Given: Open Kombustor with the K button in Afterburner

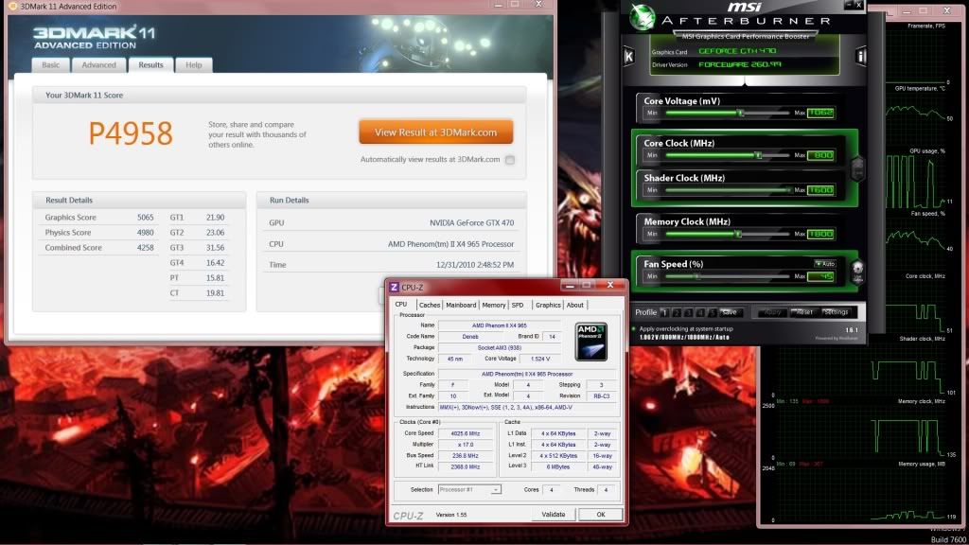Looking at the screenshot, I should [628, 56].
